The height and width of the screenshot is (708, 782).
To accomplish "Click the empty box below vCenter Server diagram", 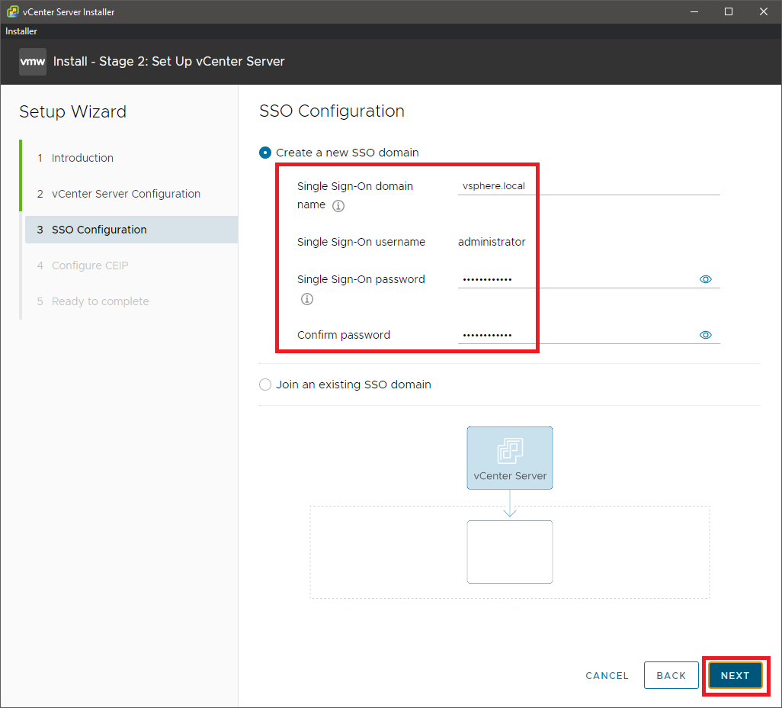I will tap(509, 552).
